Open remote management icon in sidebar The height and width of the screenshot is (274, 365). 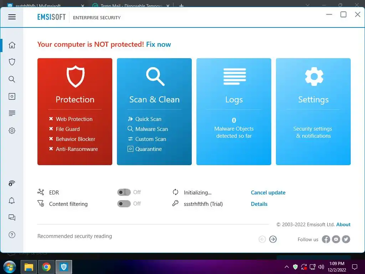(12, 183)
